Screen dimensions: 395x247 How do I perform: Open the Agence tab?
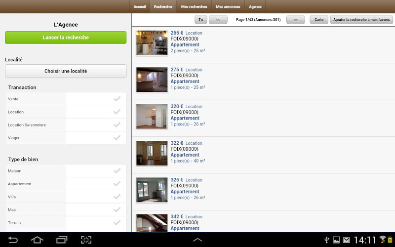(255, 6)
